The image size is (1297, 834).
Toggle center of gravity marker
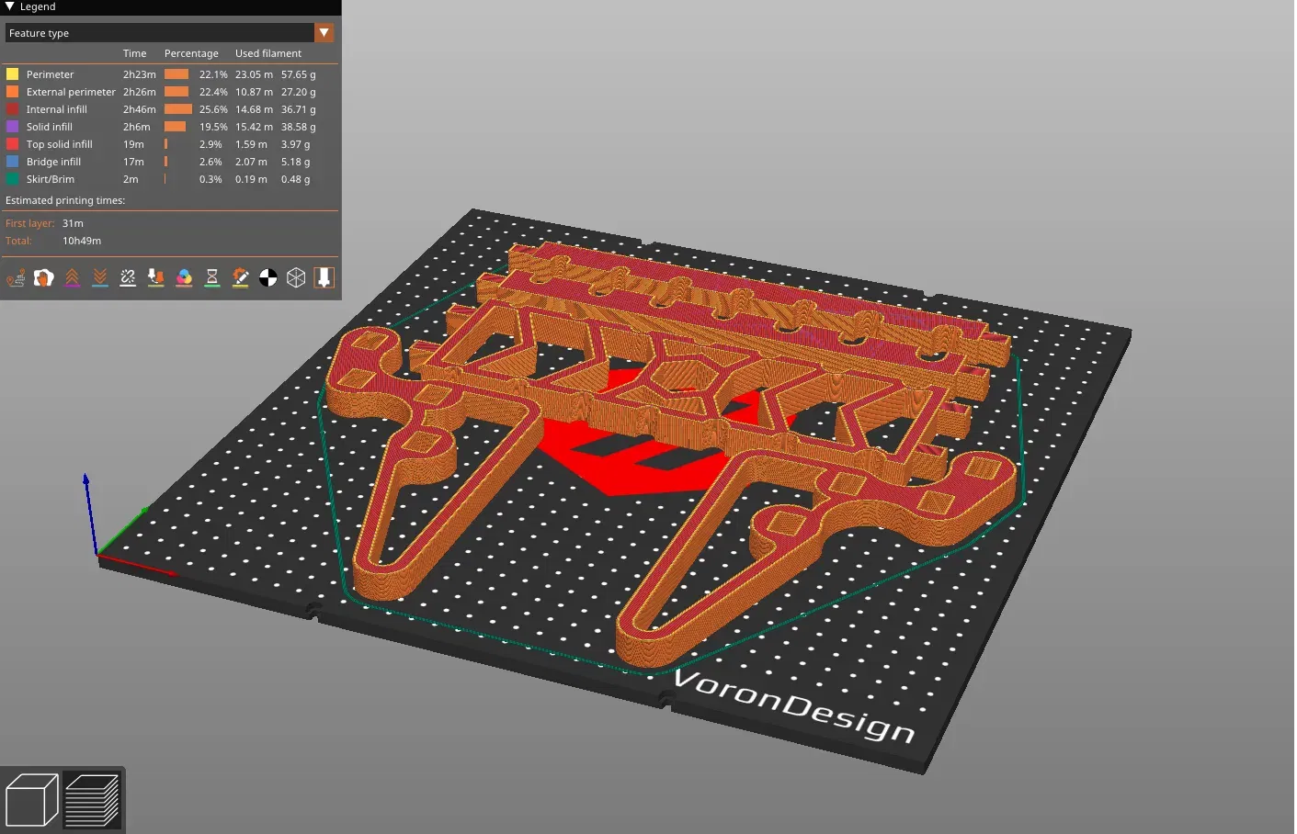tap(268, 277)
